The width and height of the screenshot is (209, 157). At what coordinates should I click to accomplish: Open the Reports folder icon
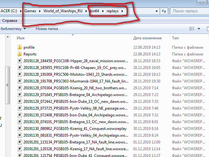pos(19,54)
